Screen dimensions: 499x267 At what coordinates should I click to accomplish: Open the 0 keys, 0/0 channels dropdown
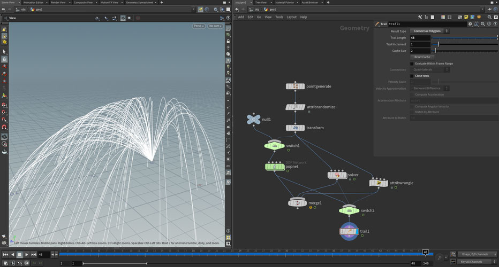point(477,254)
